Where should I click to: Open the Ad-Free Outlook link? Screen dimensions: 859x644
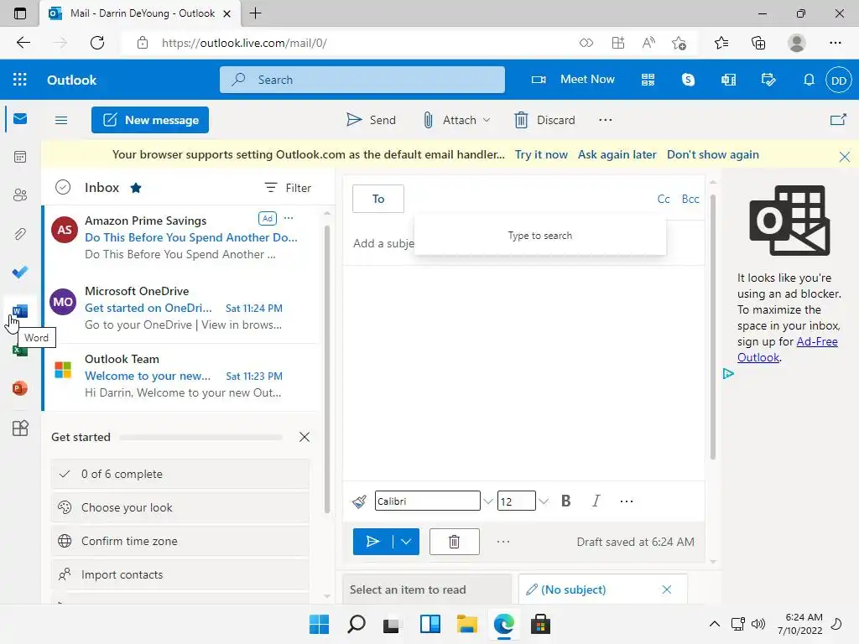787,350
